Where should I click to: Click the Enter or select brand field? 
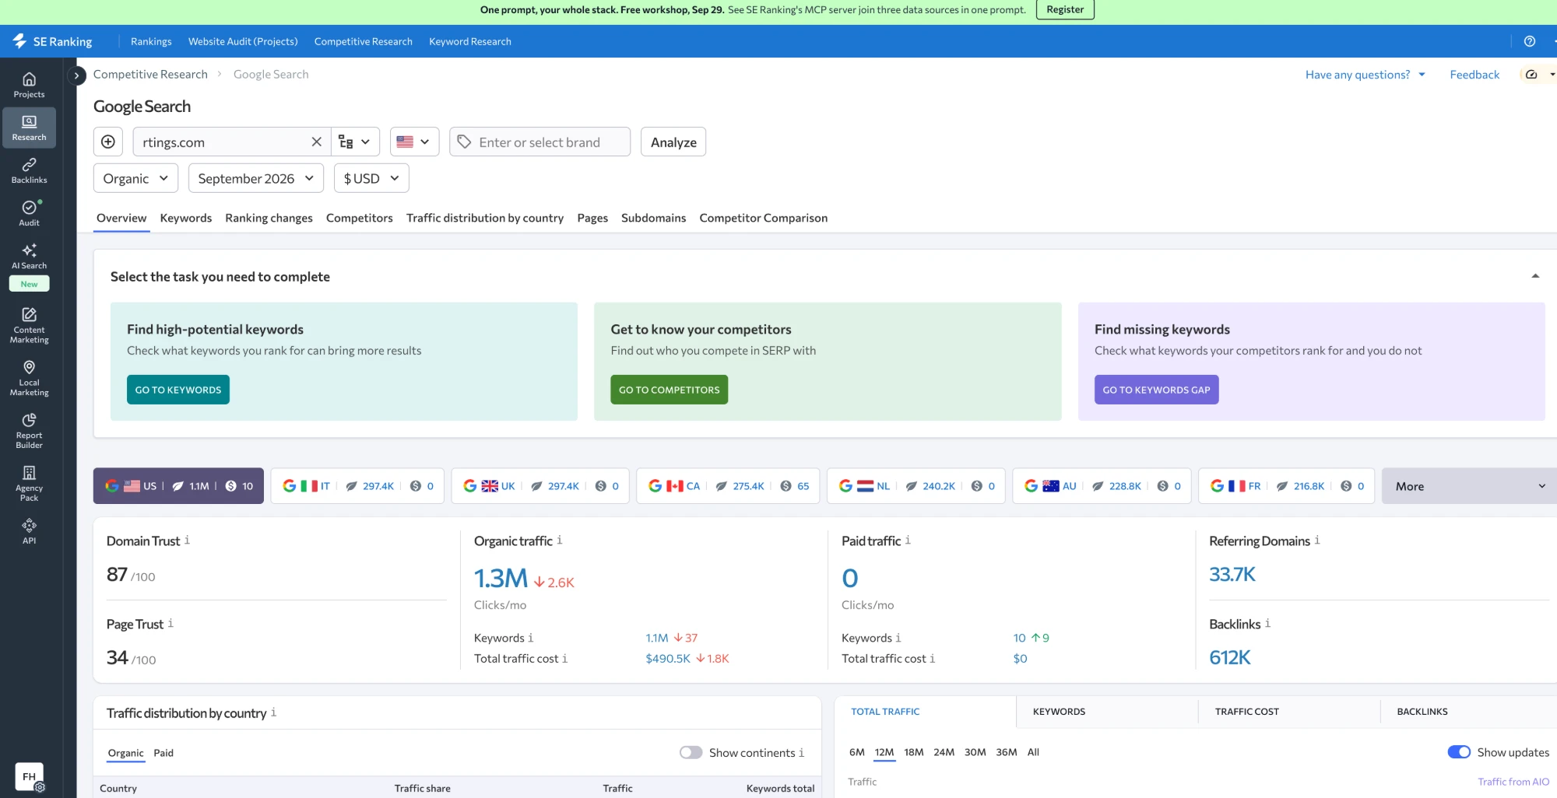coord(540,142)
